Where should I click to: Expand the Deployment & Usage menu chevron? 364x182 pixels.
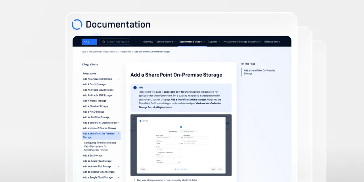pos(204,42)
